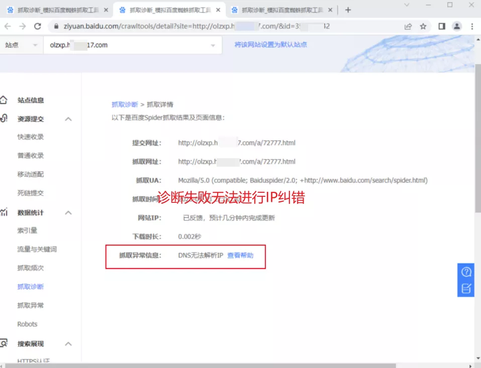Open 站点信息 in the sidebar
This screenshot has height=368, width=481.
point(31,100)
